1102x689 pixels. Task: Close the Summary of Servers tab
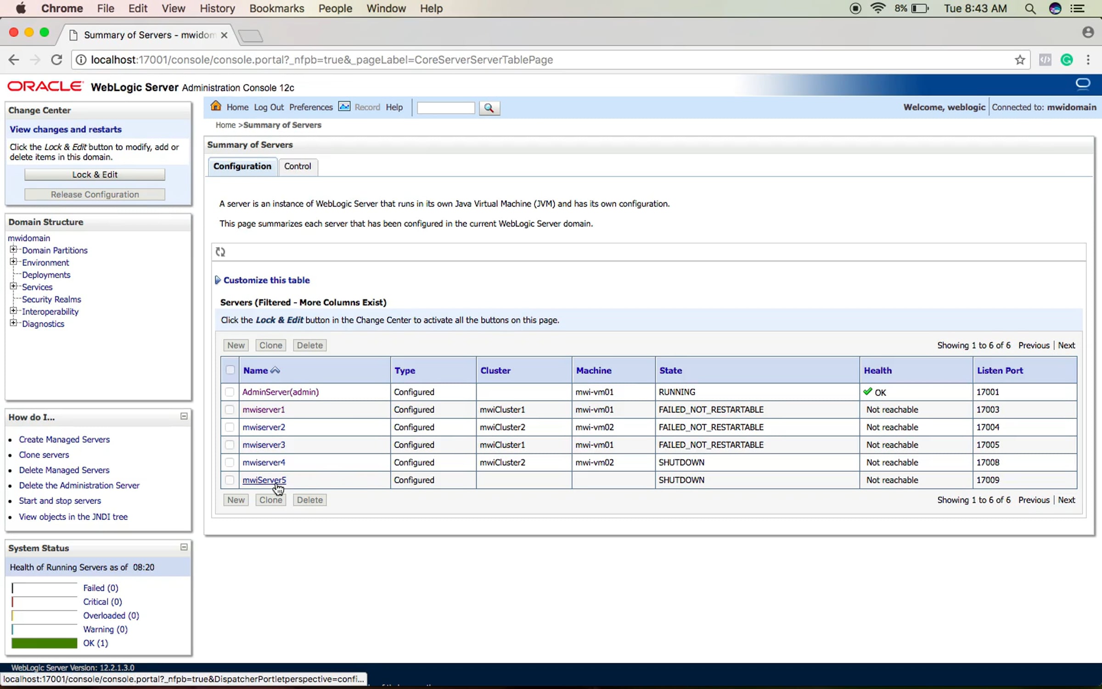(x=224, y=35)
